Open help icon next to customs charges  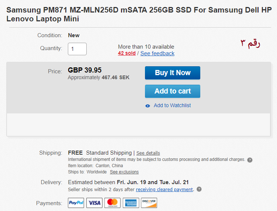coord(250,160)
